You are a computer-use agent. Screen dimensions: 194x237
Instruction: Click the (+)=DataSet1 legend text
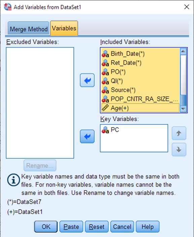coord(25,212)
